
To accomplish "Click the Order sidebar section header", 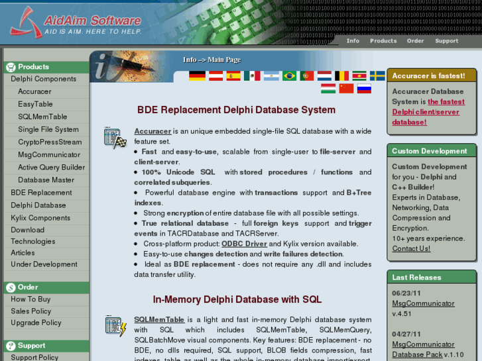I will [46, 287].
